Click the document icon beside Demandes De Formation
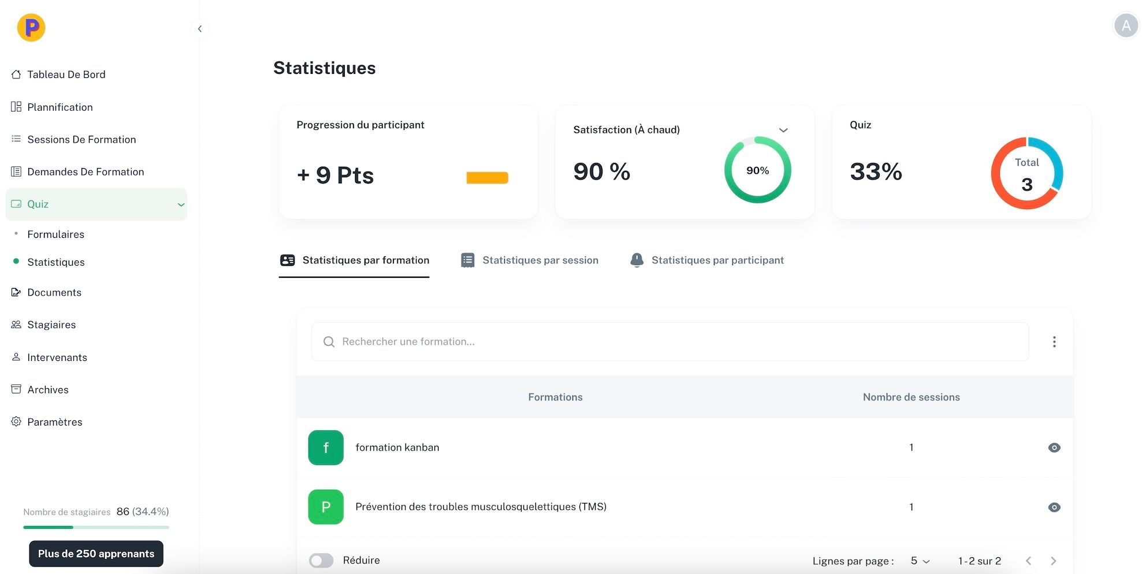The width and height of the screenshot is (1146, 574). point(16,172)
